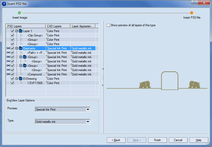
Task: Uncheck the EVDrawing layer checkbox
Action: tap(12, 79)
